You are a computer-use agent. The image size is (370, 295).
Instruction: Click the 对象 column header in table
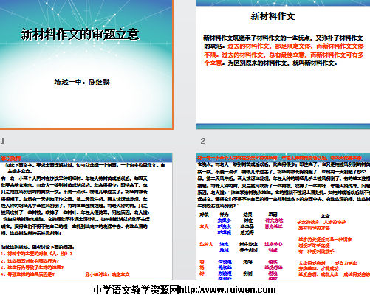[204, 215]
